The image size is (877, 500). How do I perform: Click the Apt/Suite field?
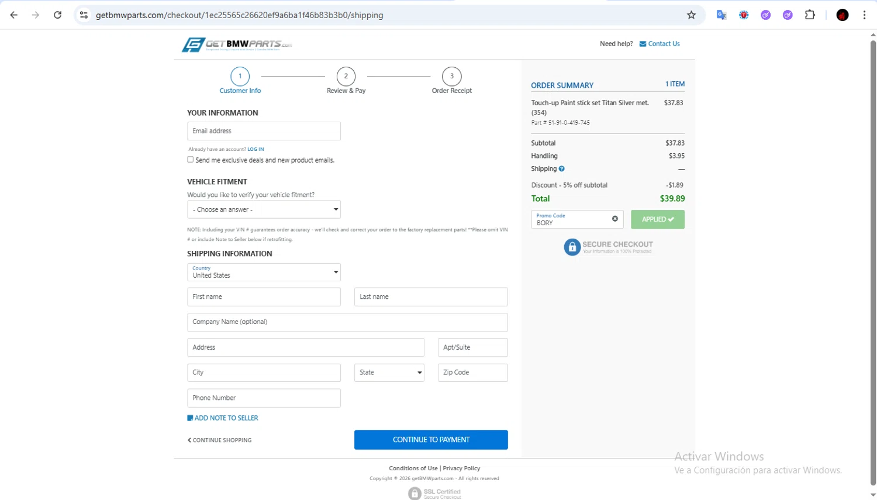(x=473, y=347)
